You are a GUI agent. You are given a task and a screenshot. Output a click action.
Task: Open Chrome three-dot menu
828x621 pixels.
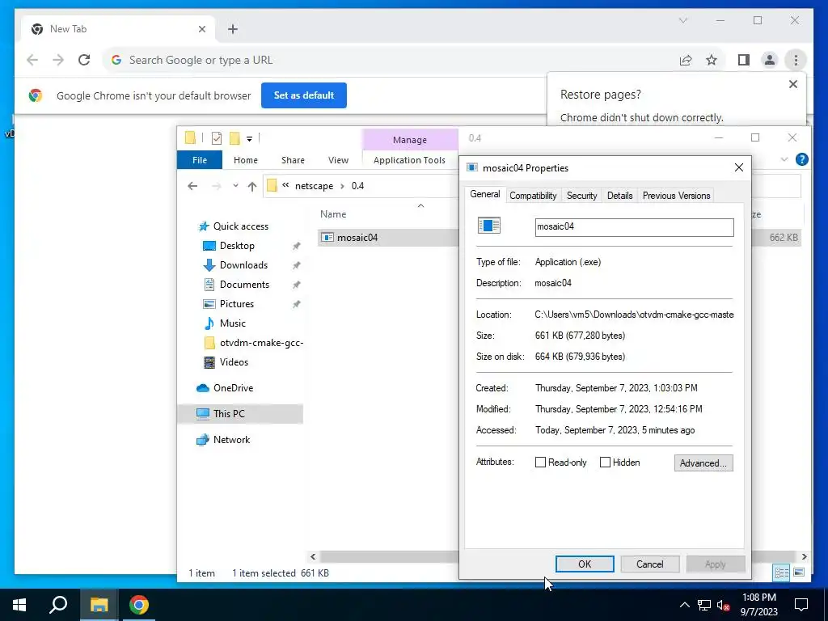[x=796, y=60]
